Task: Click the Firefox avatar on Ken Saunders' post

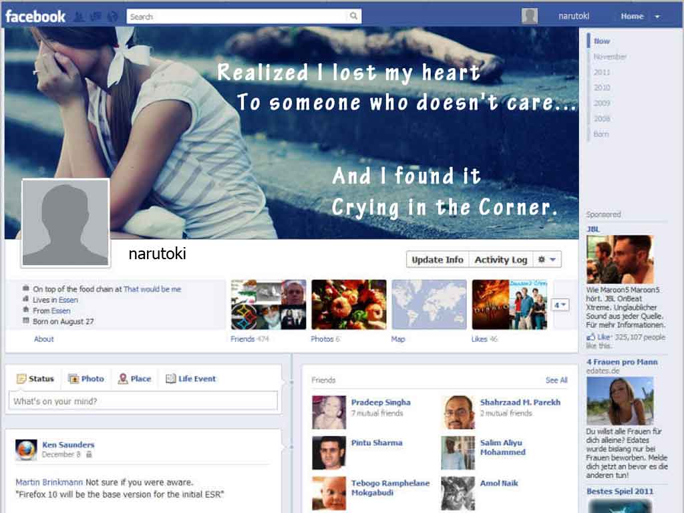Action: (x=26, y=450)
